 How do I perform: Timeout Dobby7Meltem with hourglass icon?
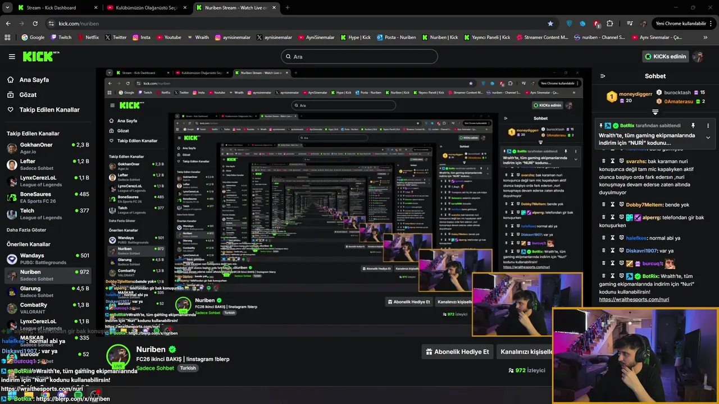[613, 205]
